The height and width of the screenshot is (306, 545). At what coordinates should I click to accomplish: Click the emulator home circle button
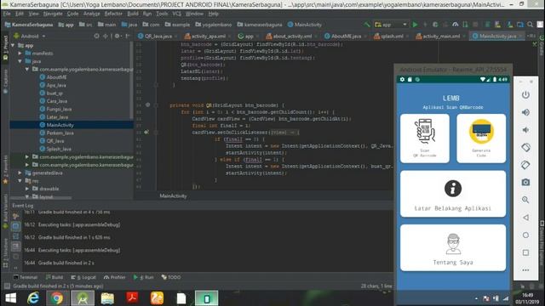click(x=525, y=235)
